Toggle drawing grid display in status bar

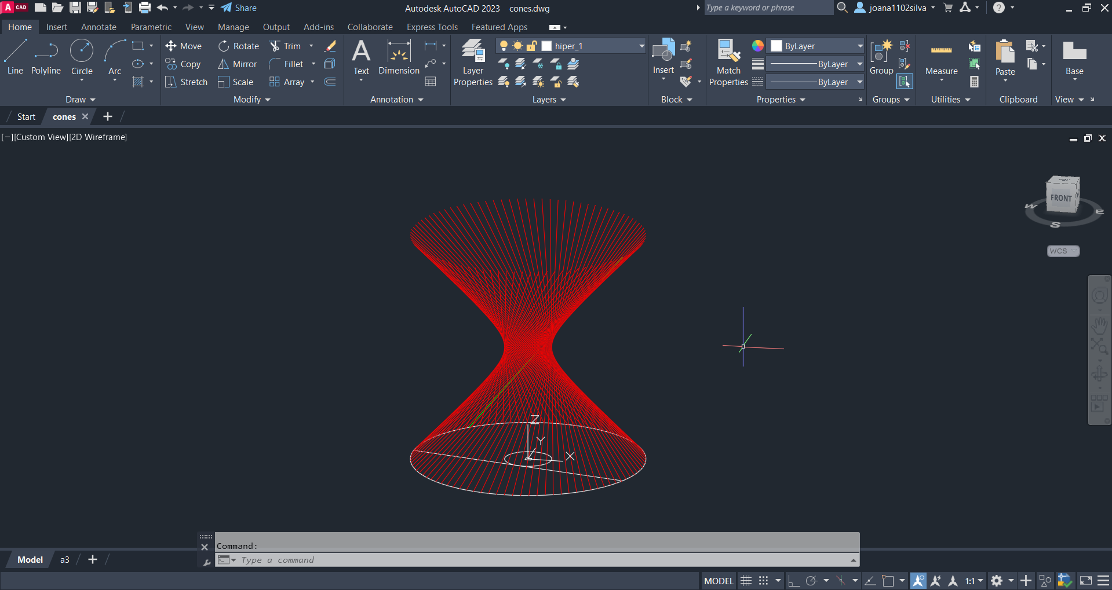coord(746,581)
